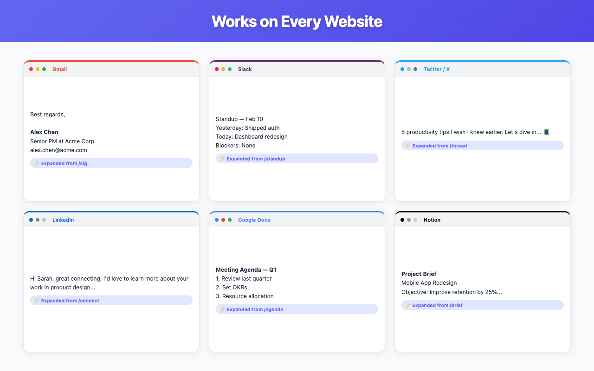Click the red dot in the Slack header
The height and width of the screenshot is (371, 594).
pyautogui.click(x=217, y=69)
